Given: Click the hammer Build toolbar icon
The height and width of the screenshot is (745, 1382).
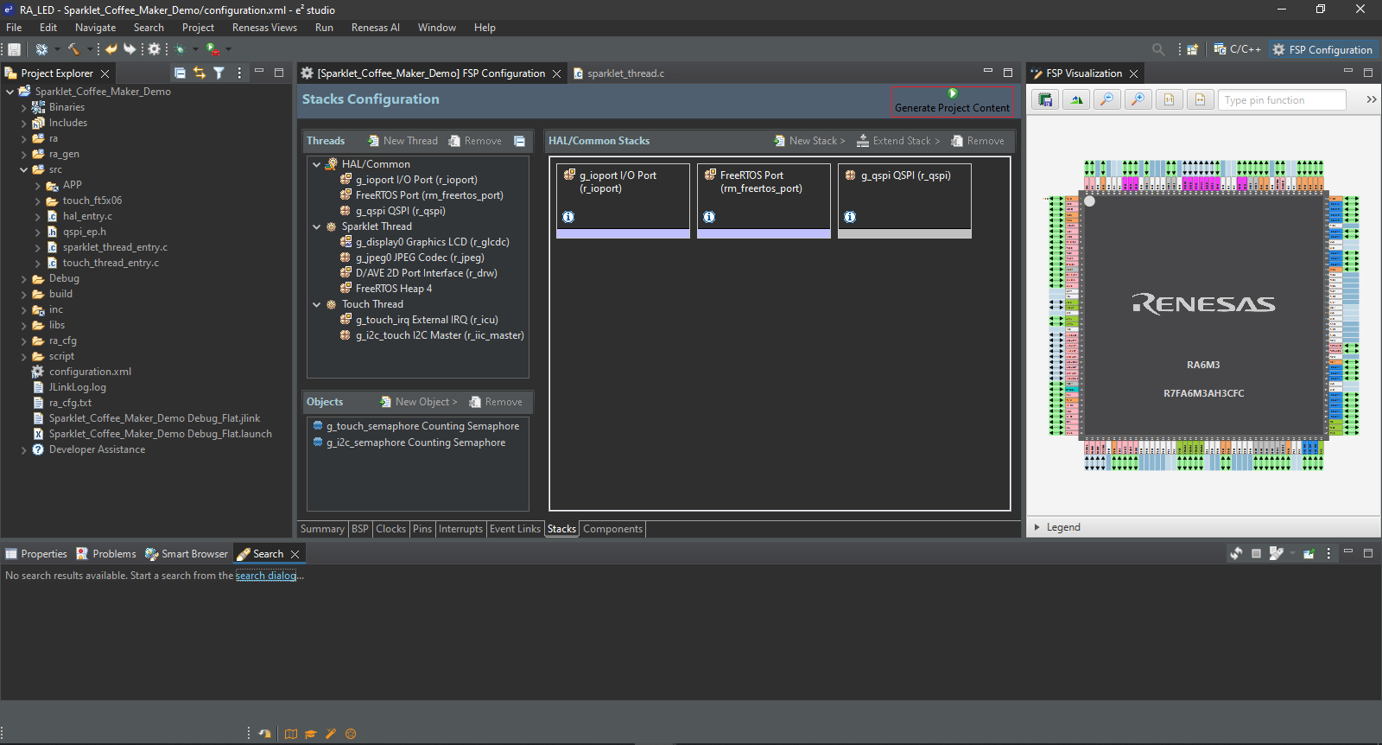Looking at the screenshot, I should [73, 49].
